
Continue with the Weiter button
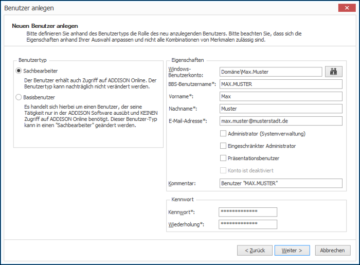coord(292,250)
